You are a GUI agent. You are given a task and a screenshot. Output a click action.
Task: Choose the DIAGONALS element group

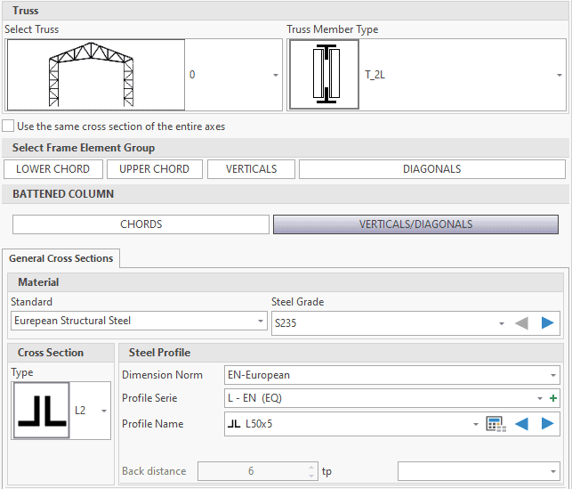[x=431, y=169]
